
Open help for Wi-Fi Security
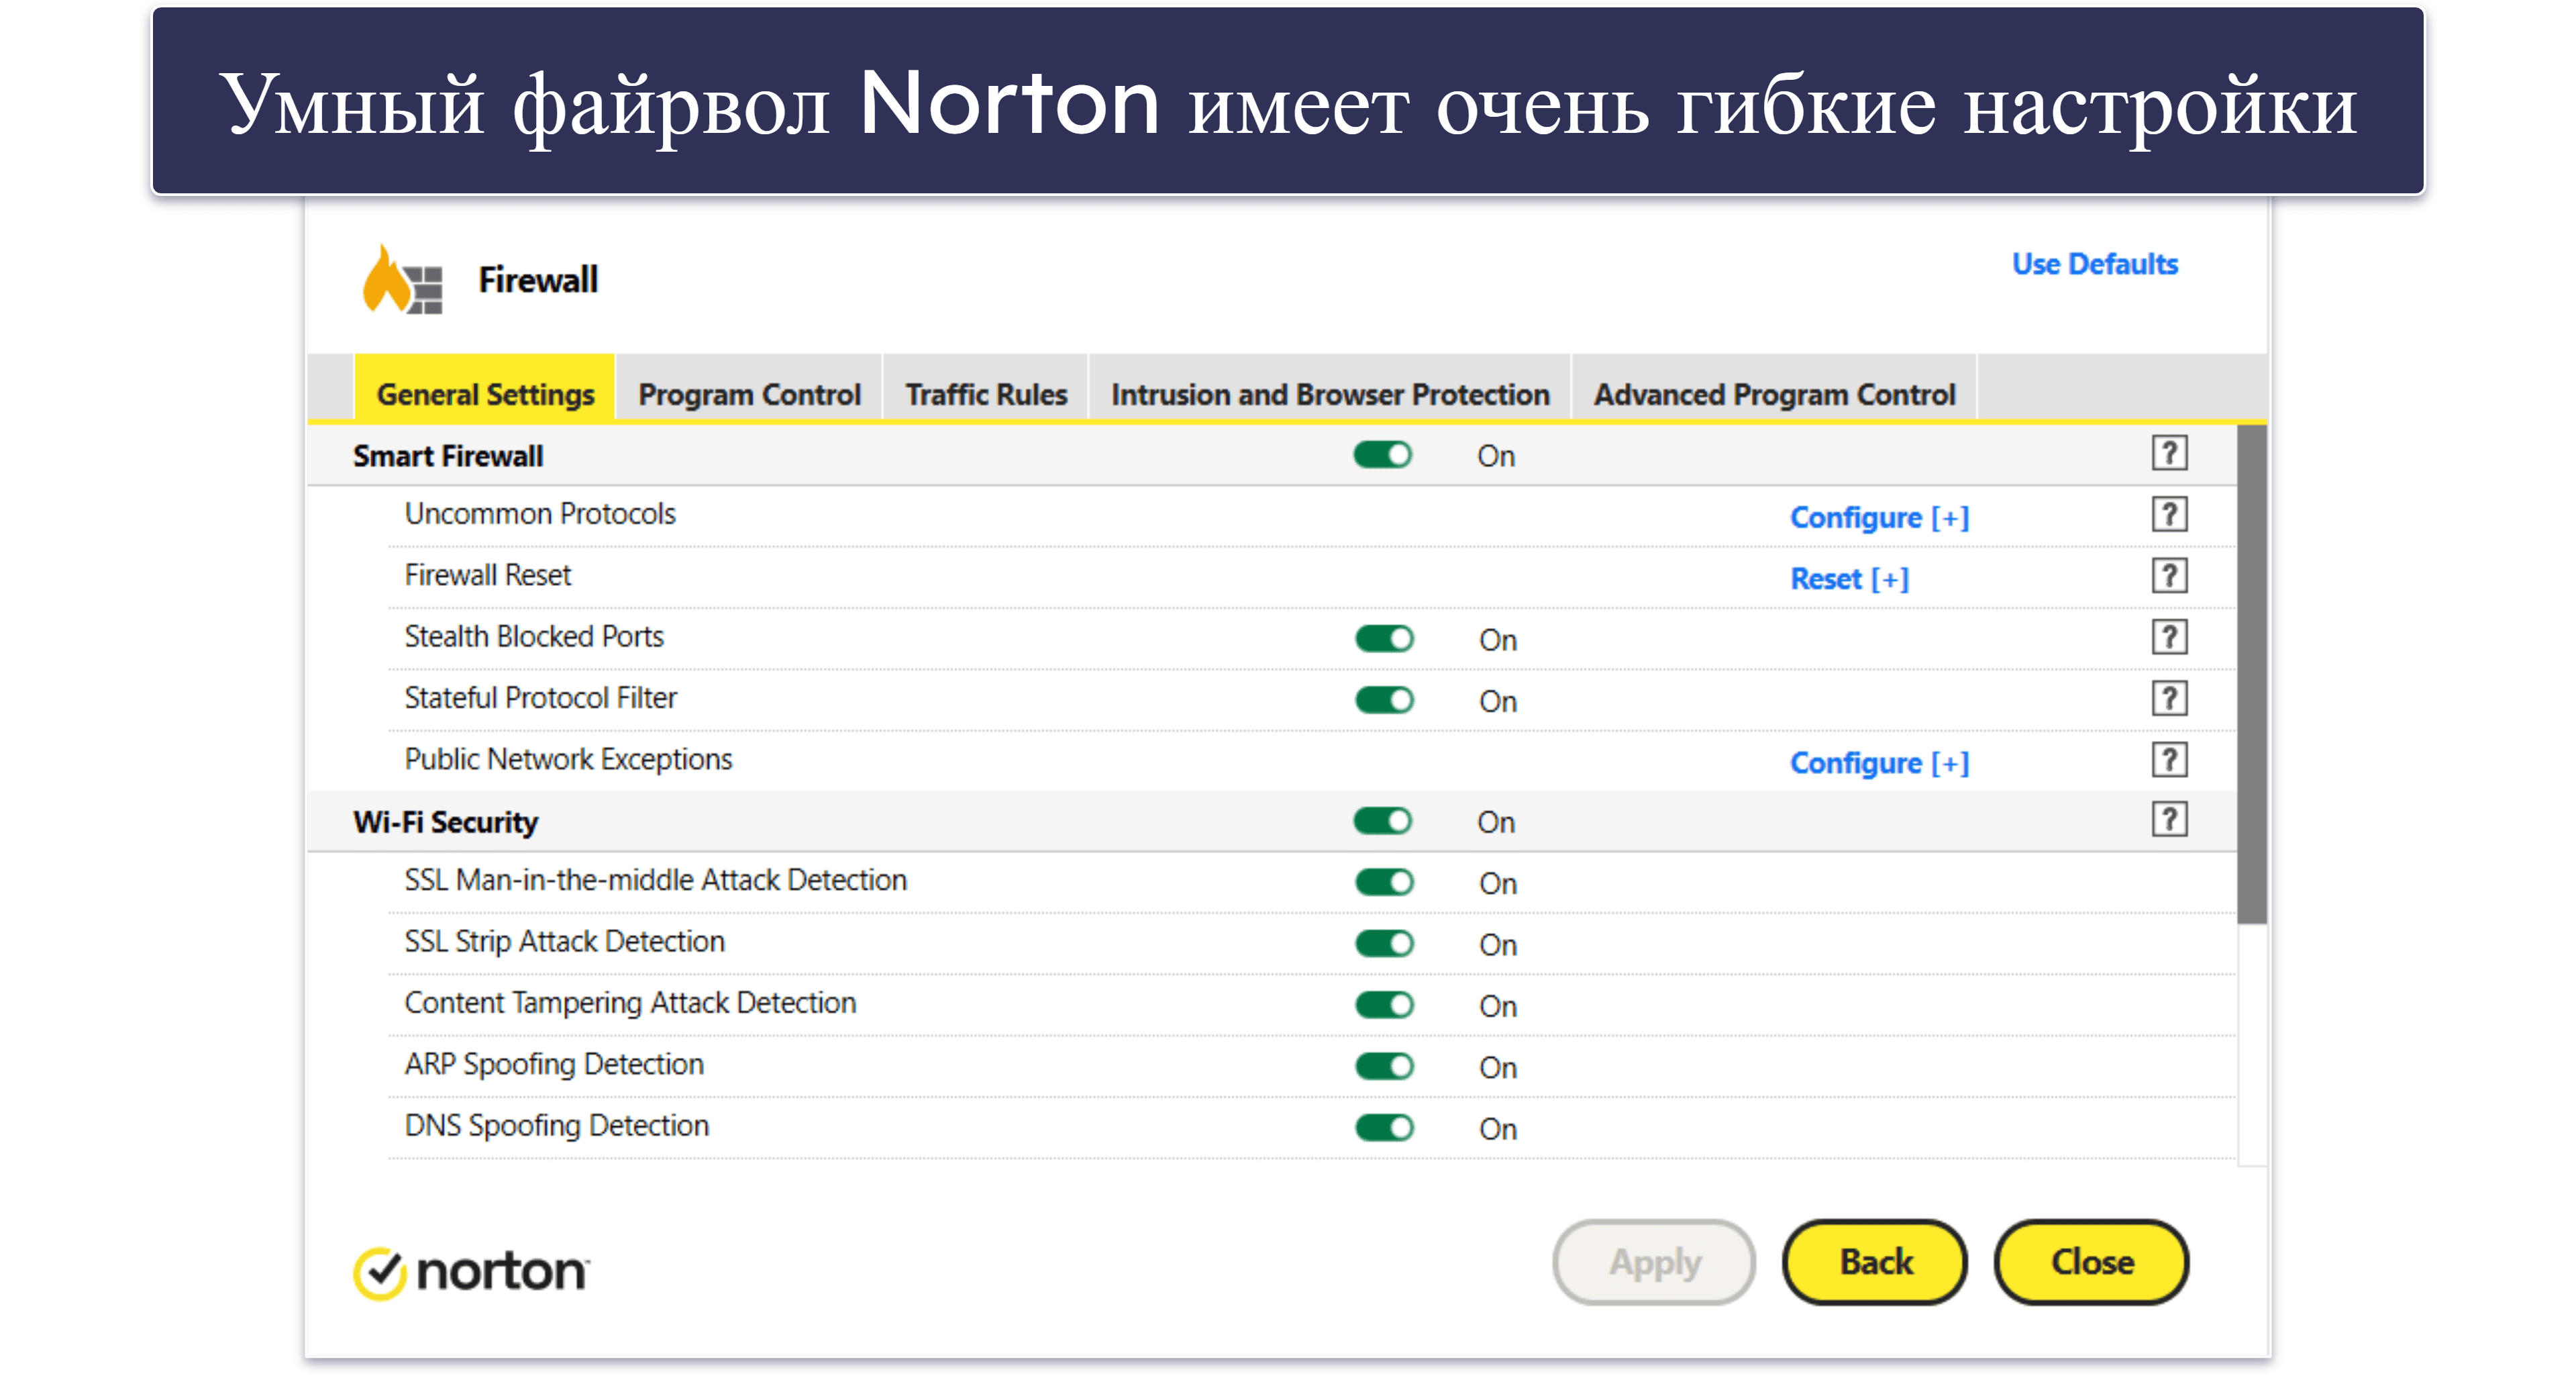pyautogui.click(x=2169, y=820)
